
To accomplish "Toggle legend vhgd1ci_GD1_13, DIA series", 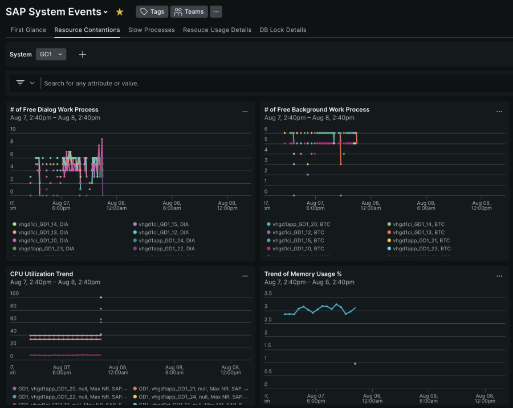I will tap(40, 232).
